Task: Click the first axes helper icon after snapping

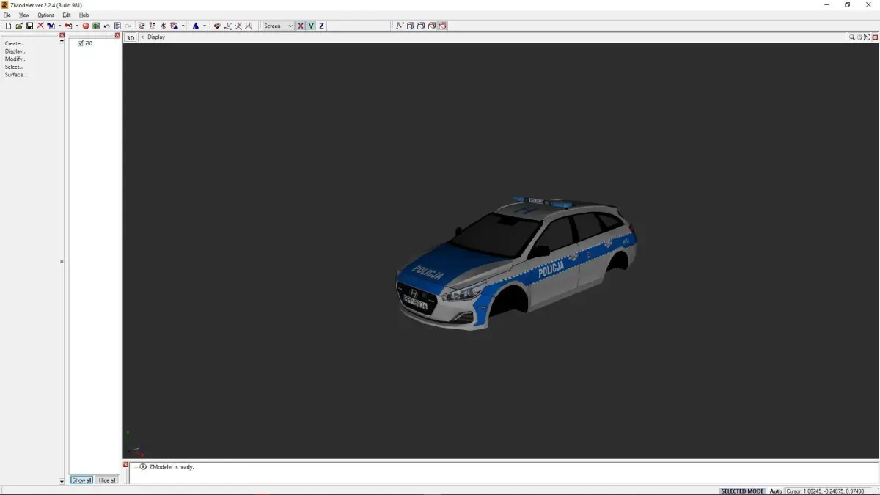Action: (x=228, y=26)
